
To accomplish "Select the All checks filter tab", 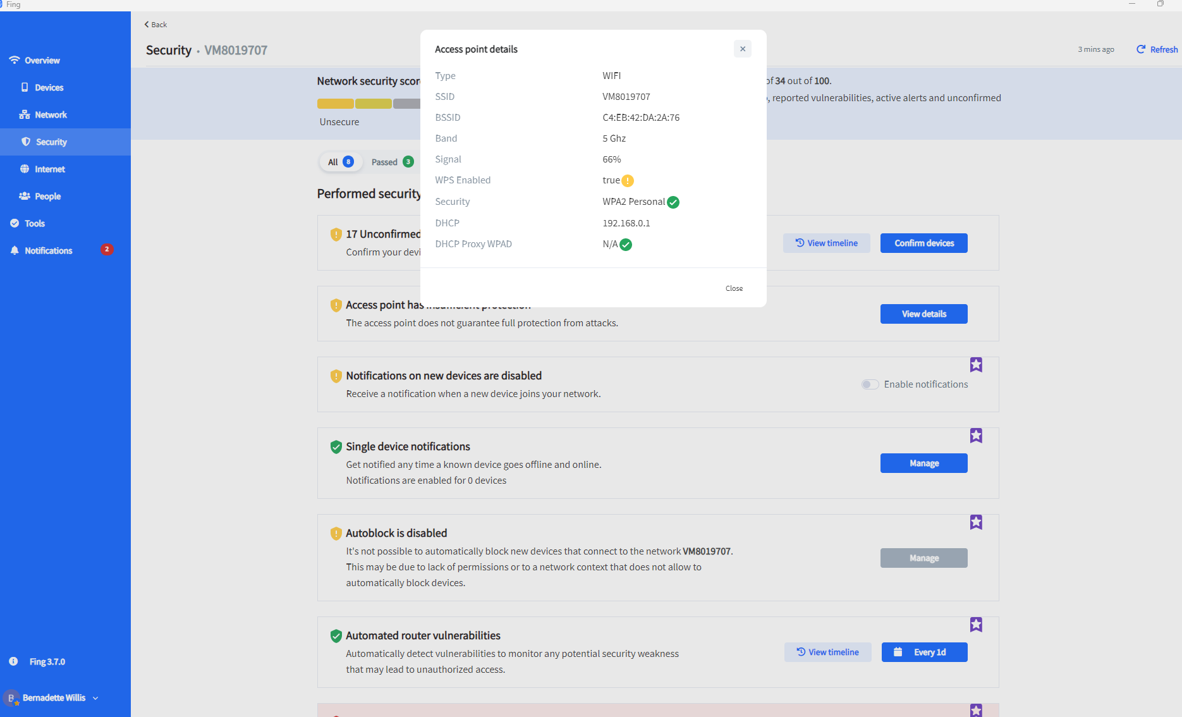I will click(341, 162).
